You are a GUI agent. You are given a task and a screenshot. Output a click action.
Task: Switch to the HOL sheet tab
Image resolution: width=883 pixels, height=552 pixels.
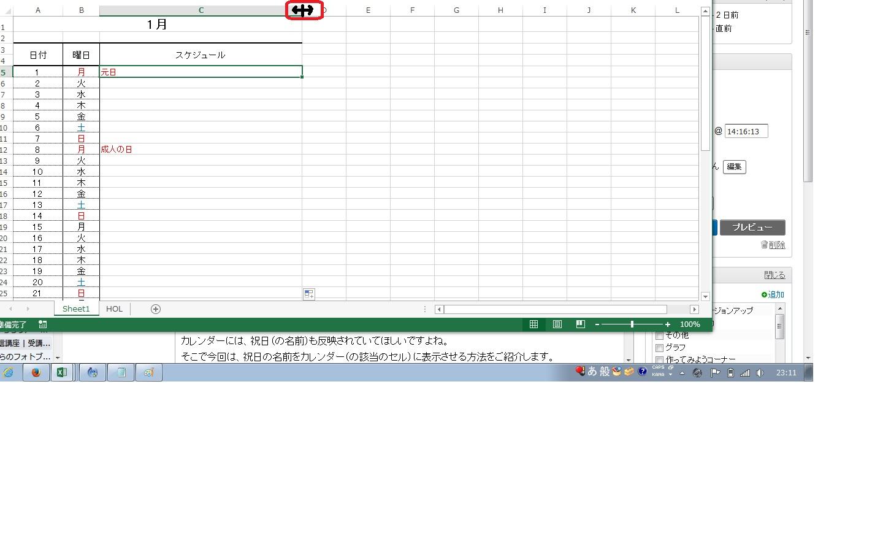tap(114, 309)
